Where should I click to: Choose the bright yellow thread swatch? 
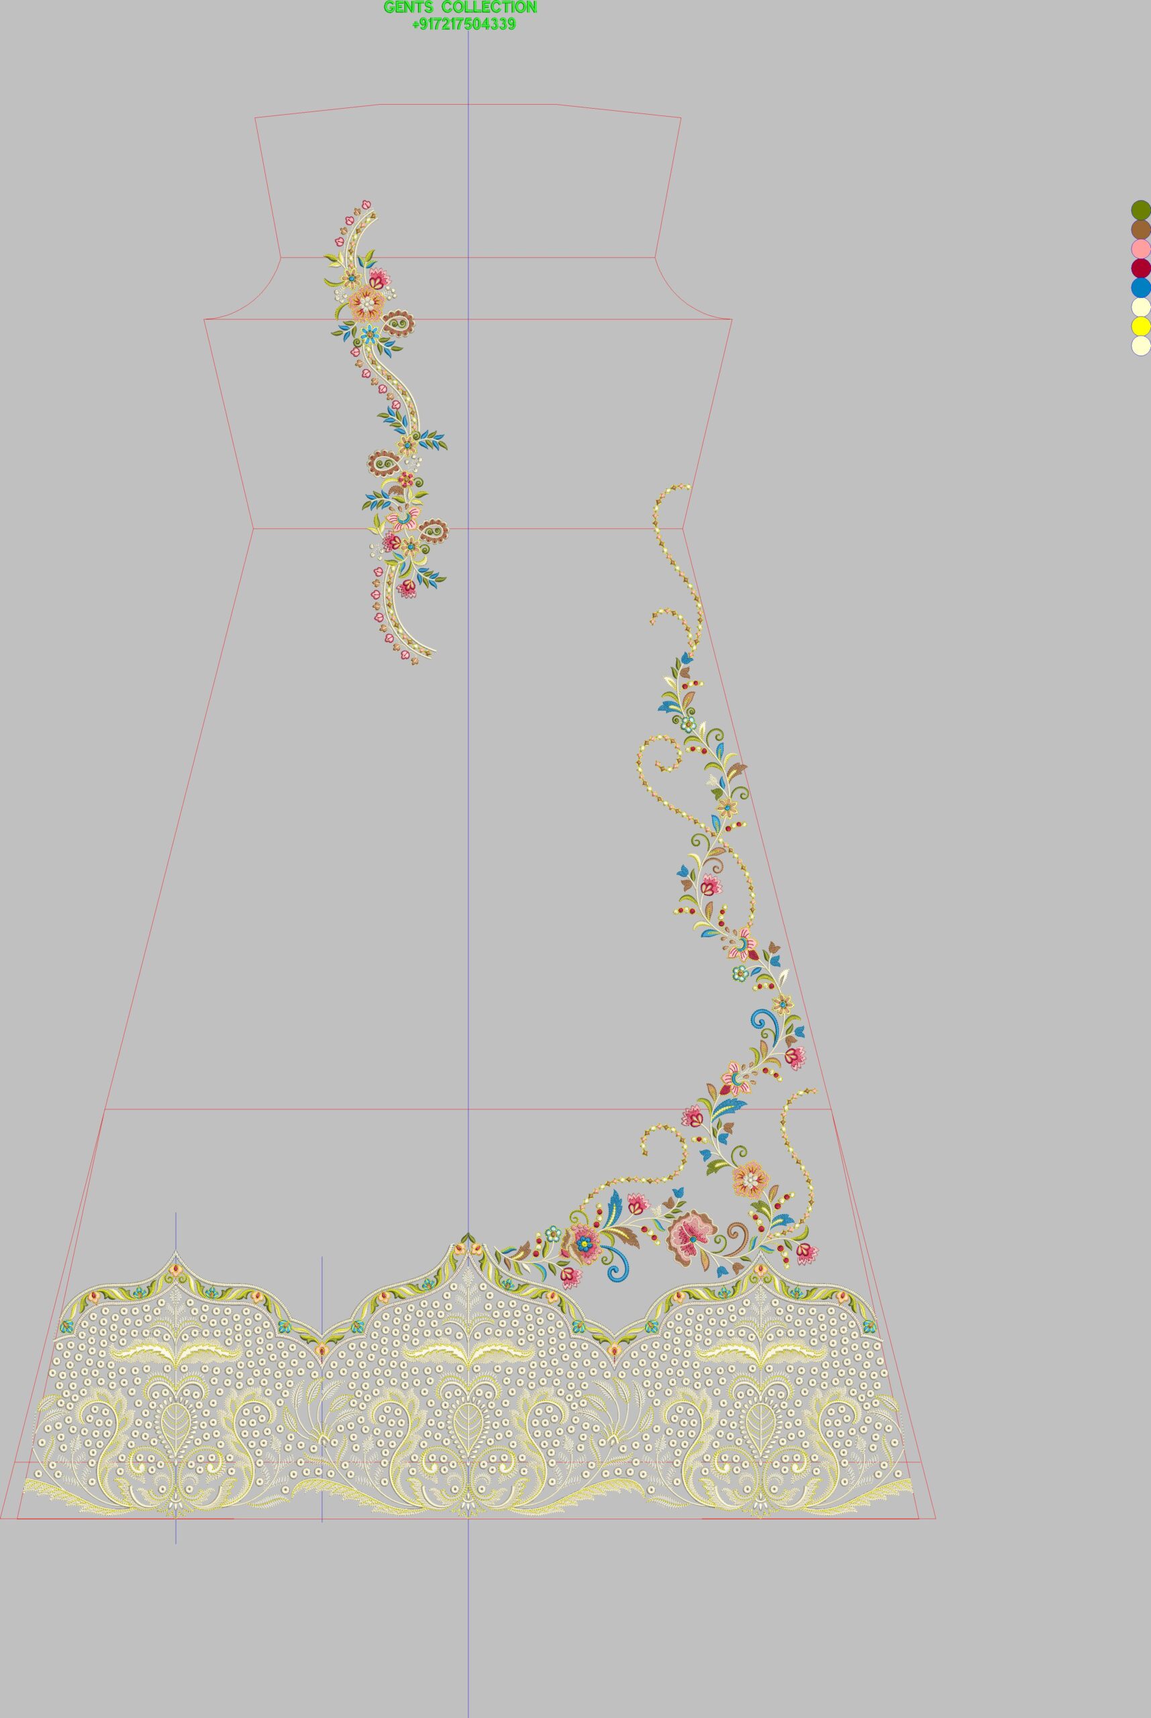click(x=1140, y=326)
